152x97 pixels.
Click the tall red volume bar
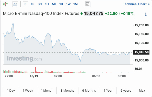tap(36, 70)
